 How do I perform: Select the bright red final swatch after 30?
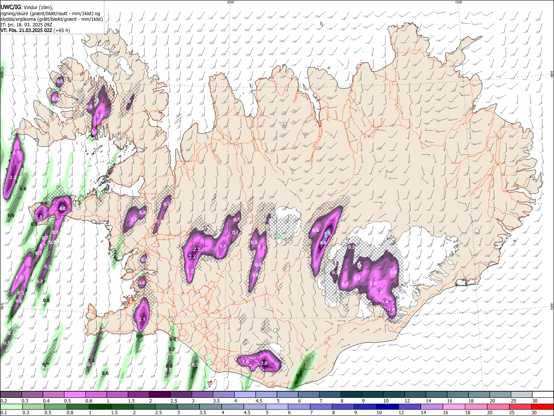click(x=543, y=406)
